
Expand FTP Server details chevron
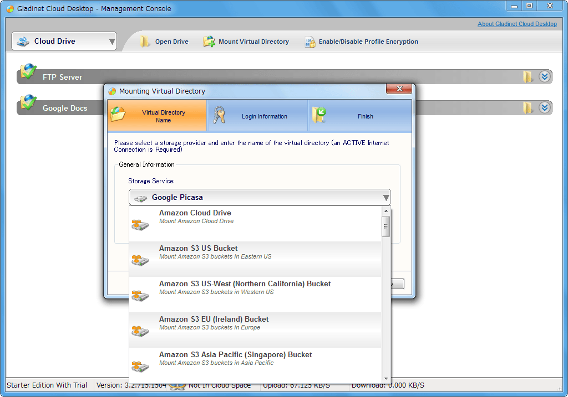pyautogui.click(x=545, y=76)
